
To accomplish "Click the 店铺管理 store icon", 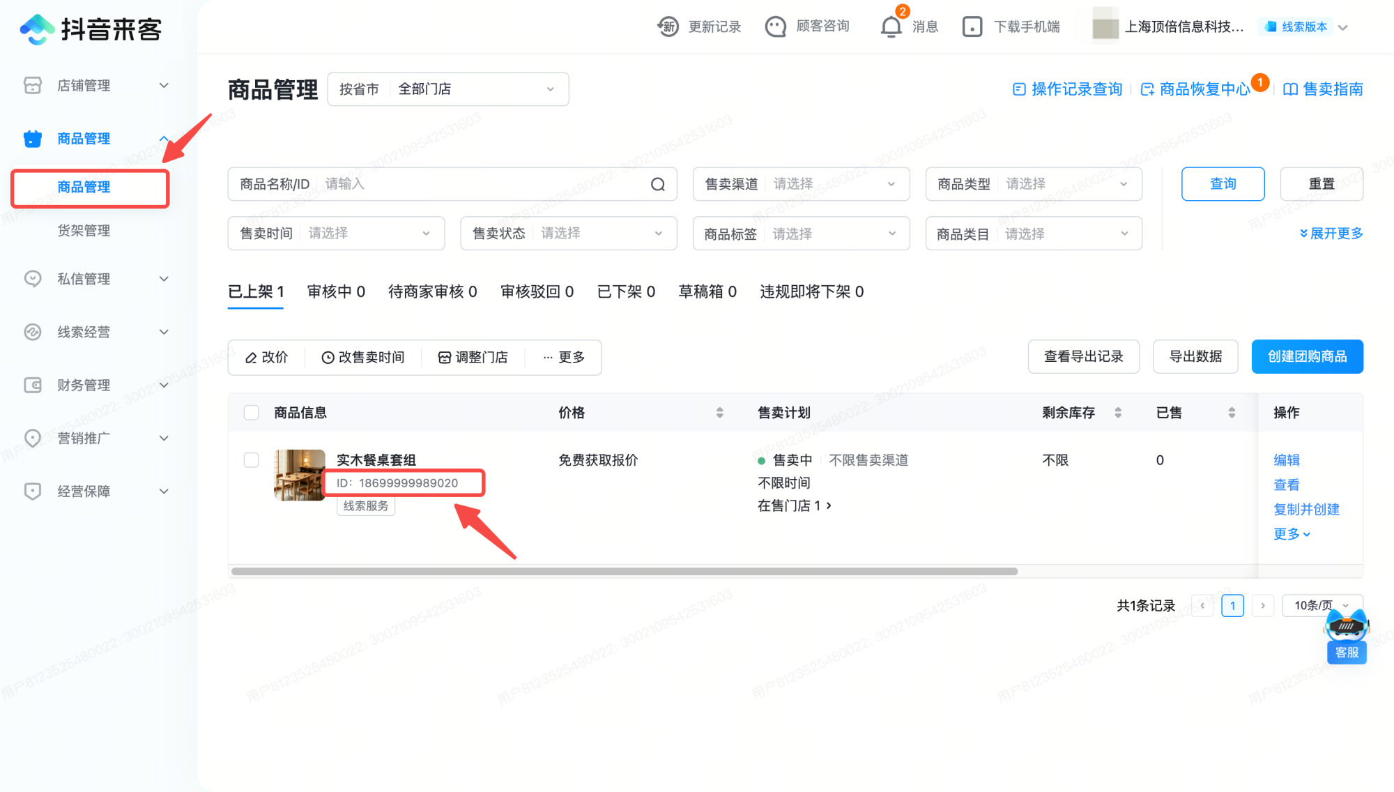I will pyautogui.click(x=32, y=85).
